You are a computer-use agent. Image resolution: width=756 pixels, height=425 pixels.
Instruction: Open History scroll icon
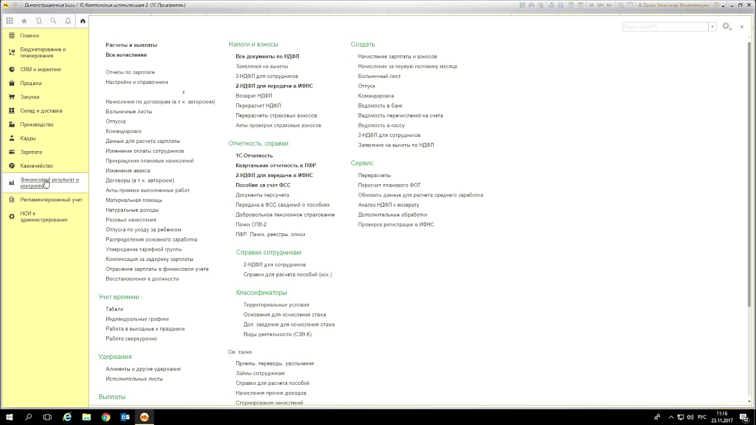point(39,21)
